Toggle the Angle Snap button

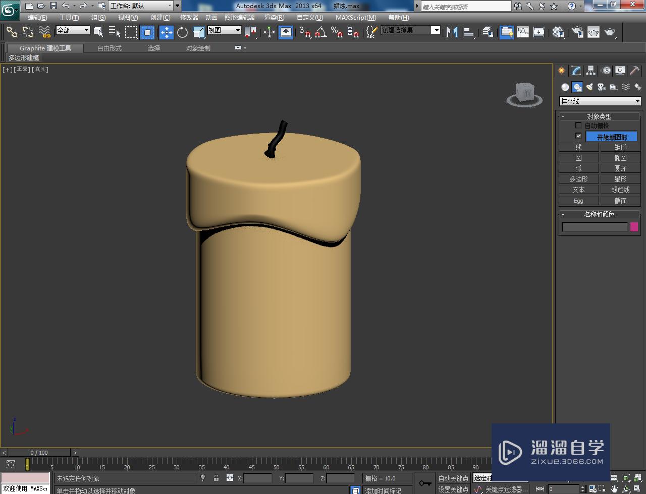(x=320, y=32)
